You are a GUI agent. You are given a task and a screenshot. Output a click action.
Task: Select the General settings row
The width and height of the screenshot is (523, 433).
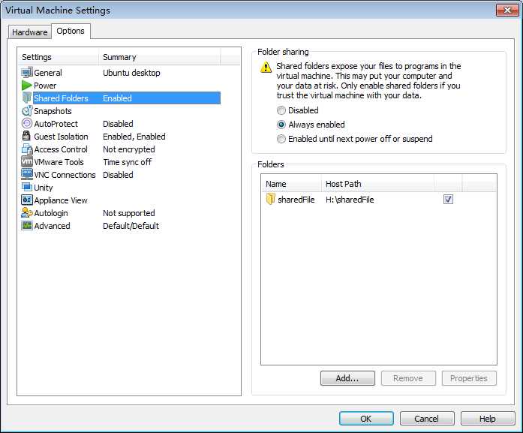120,72
